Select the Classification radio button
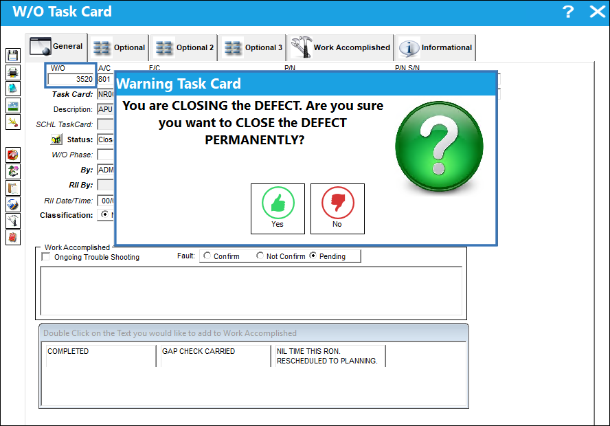 pyautogui.click(x=104, y=214)
